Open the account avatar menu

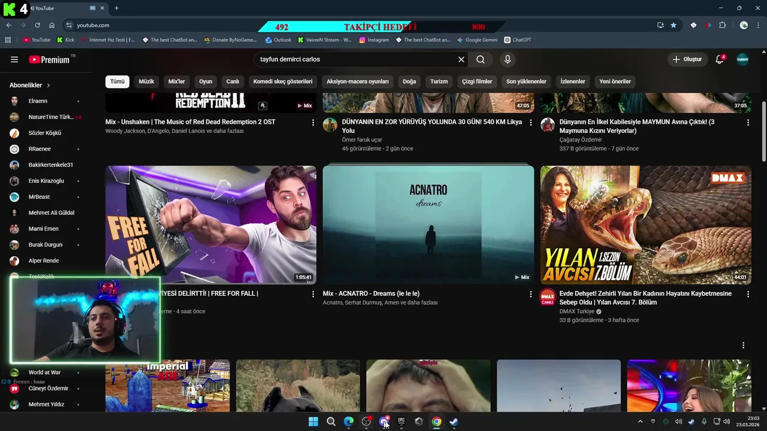742,59
